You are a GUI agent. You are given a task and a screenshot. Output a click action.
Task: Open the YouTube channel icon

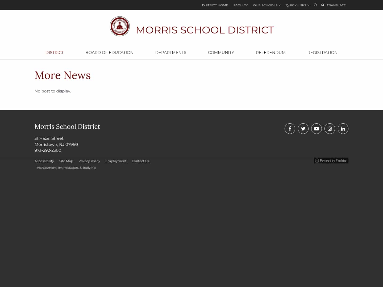(x=317, y=129)
